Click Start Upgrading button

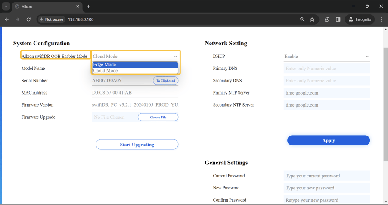pos(137,145)
